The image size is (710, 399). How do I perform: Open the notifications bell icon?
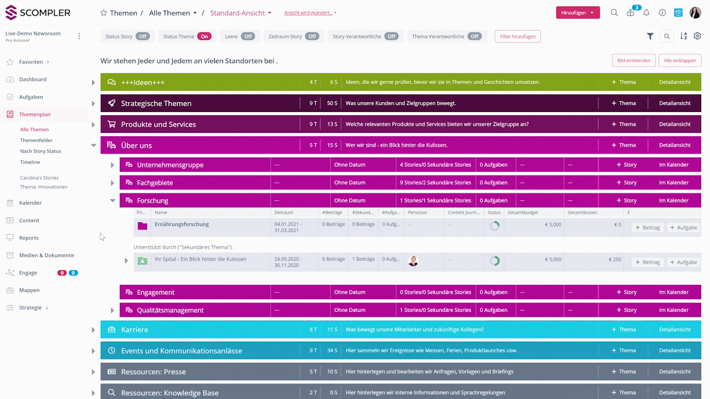point(646,13)
